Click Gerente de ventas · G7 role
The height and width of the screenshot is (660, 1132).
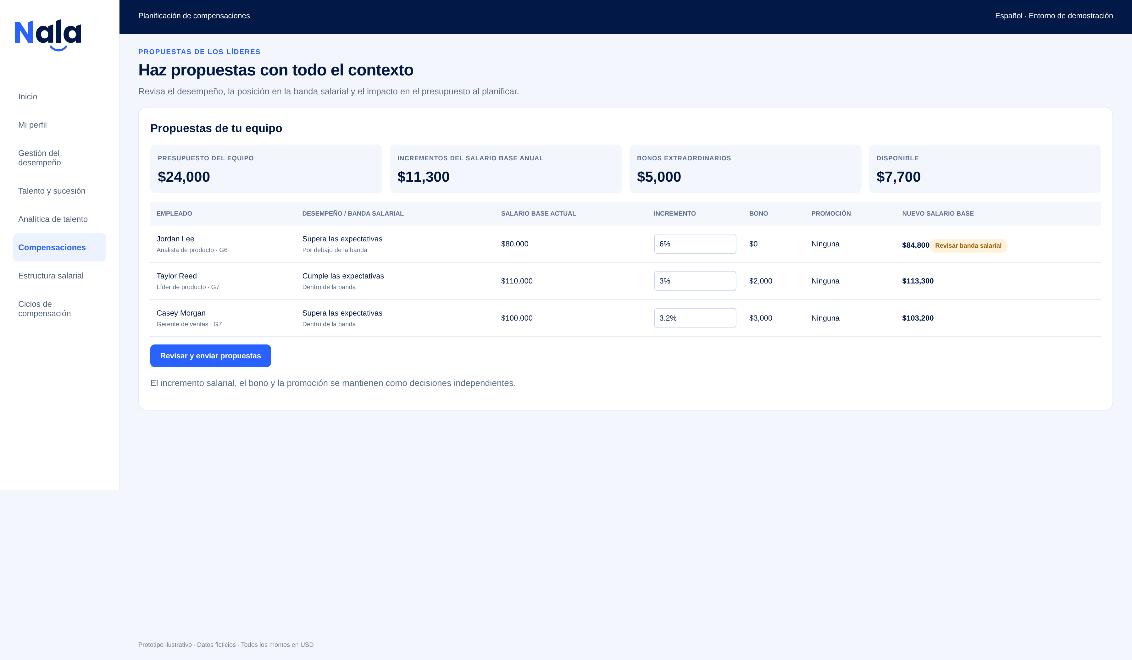pyautogui.click(x=189, y=324)
